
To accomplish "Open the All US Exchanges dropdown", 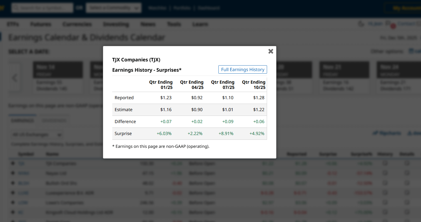I will coord(36,134).
